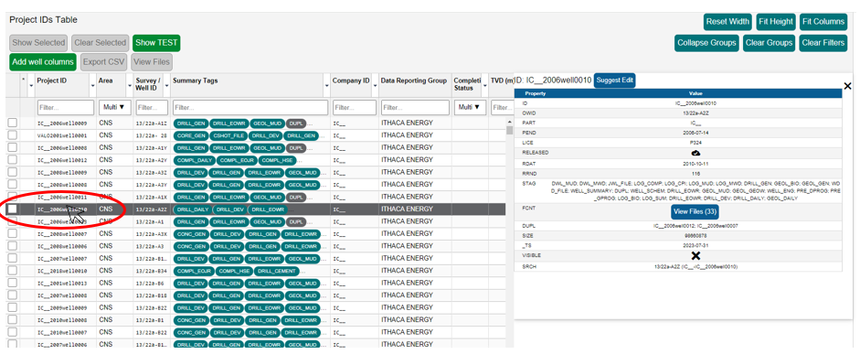Click the VISIBLE cross icon

point(696,256)
